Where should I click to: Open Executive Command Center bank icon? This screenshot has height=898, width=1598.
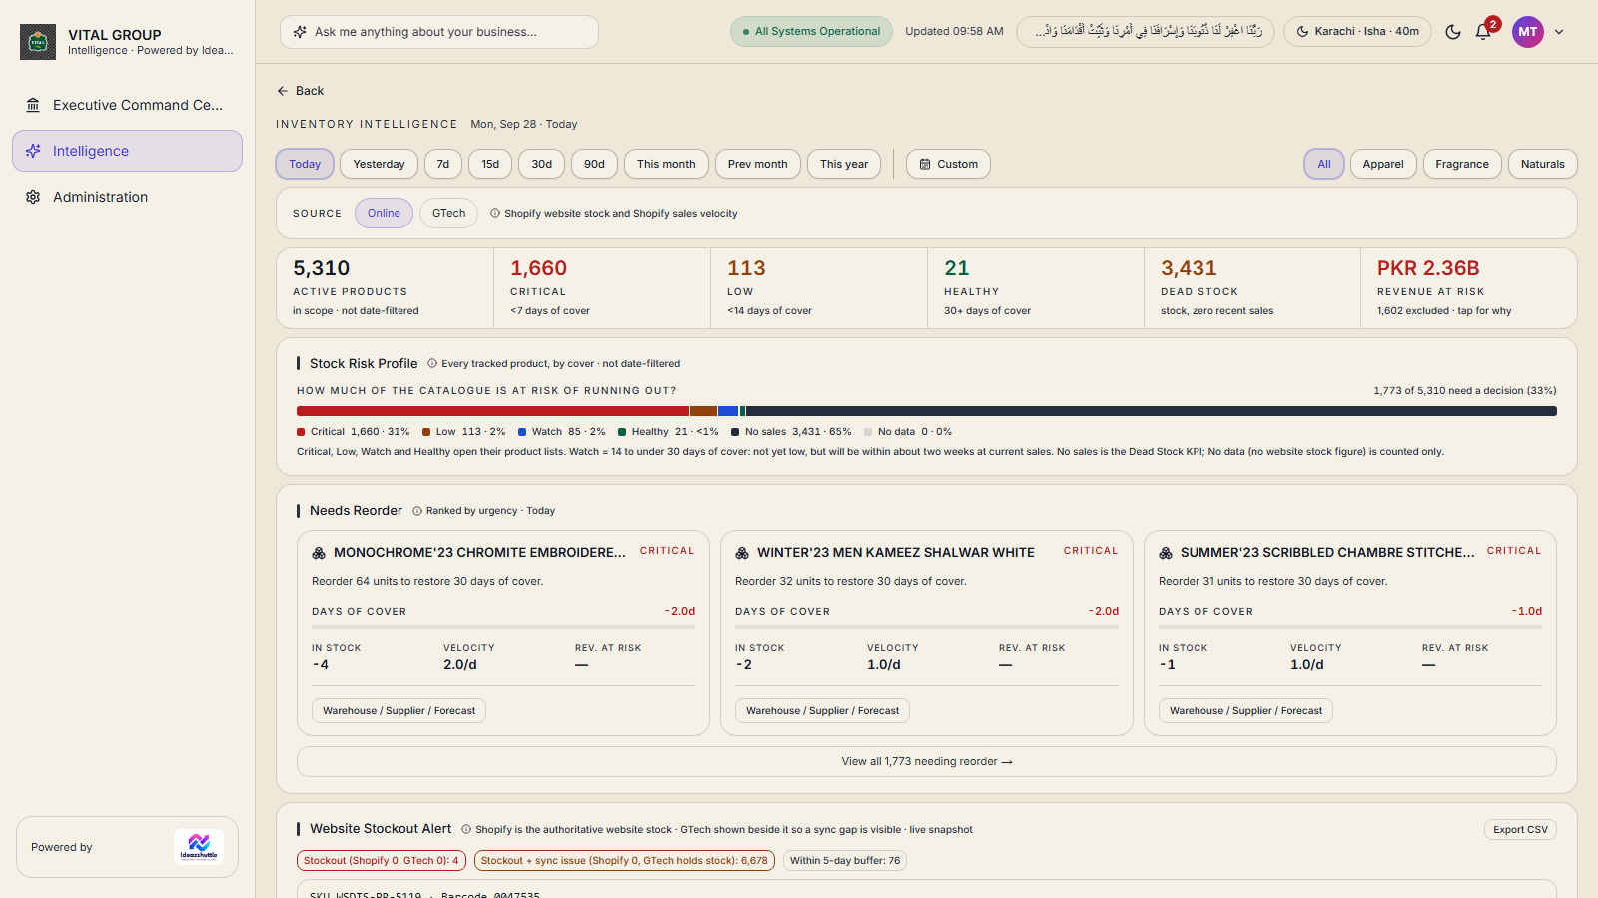click(x=33, y=105)
